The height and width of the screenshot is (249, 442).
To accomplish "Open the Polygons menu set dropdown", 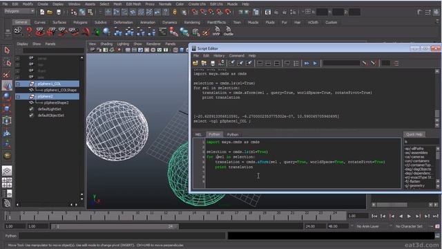I will tap(19, 11).
